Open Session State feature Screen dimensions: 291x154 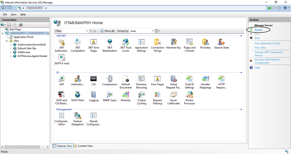coord(221,44)
